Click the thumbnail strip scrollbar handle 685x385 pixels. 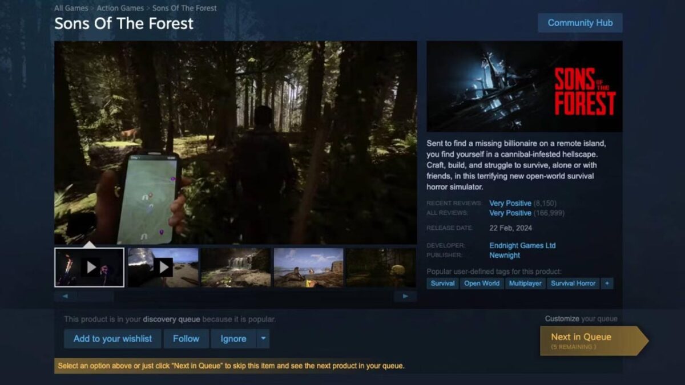click(96, 296)
